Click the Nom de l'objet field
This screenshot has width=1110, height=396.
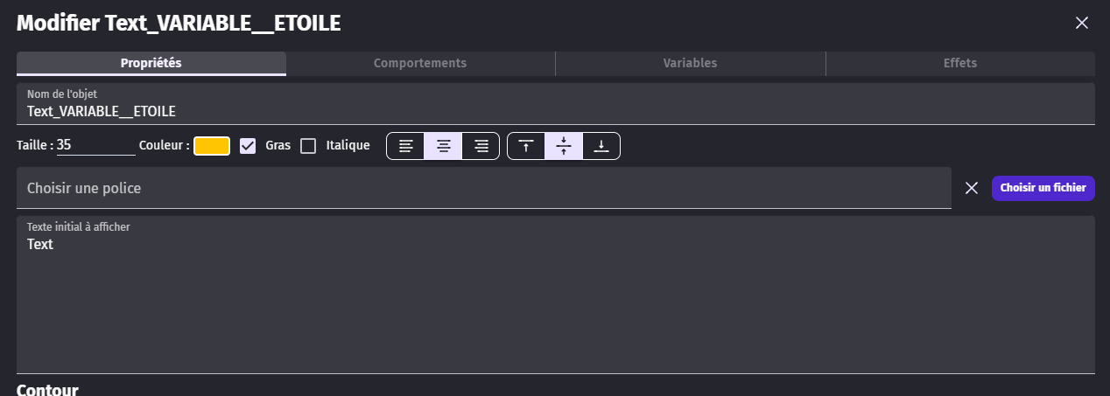[555, 111]
